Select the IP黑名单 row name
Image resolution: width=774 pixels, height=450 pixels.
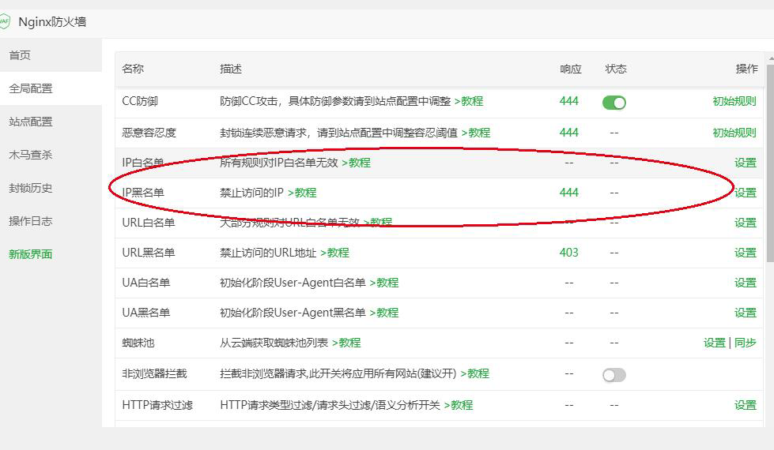(143, 193)
